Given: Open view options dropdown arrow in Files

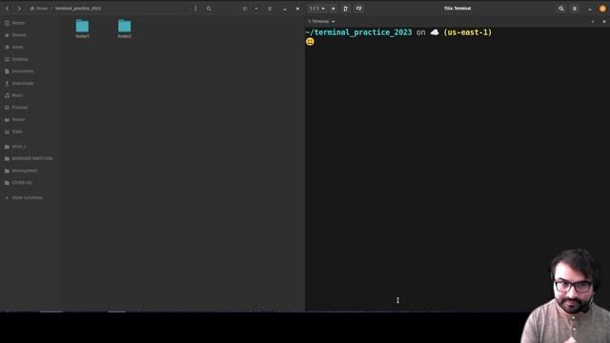Looking at the screenshot, I should [256, 9].
